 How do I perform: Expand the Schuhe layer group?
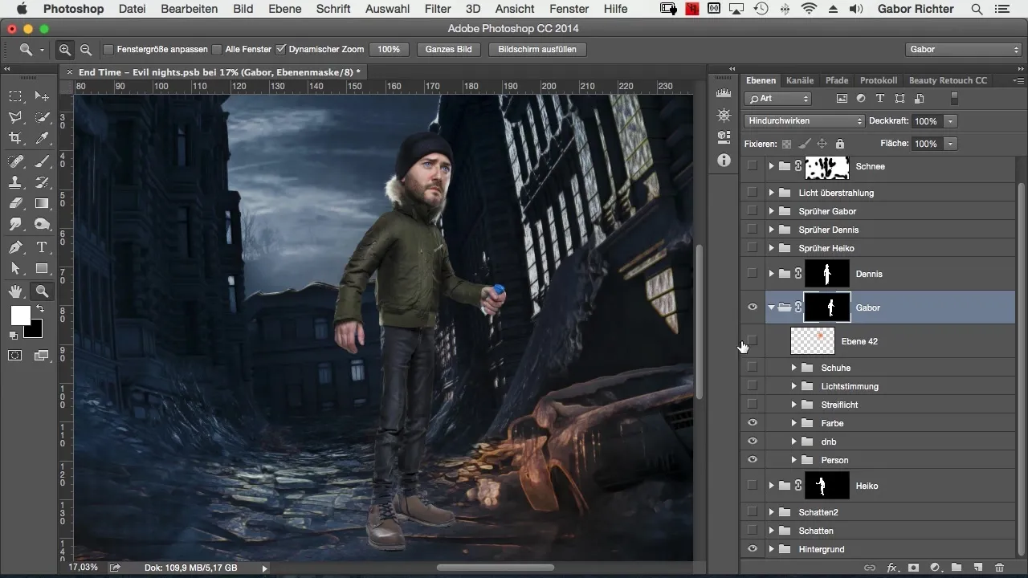(793, 368)
